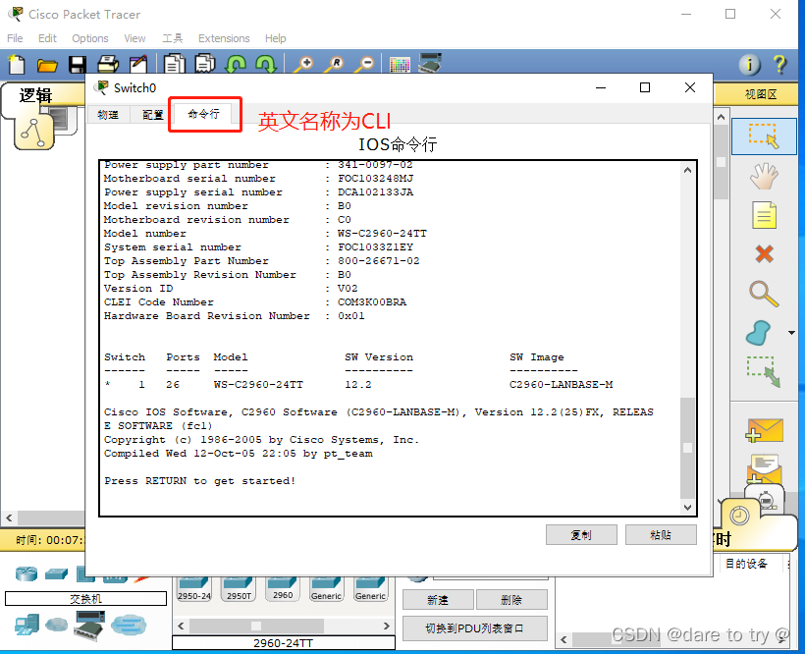This screenshot has width=805, height=654.
Task: Click the Paste toolbar icon
Action: click(x=205, y=64)
